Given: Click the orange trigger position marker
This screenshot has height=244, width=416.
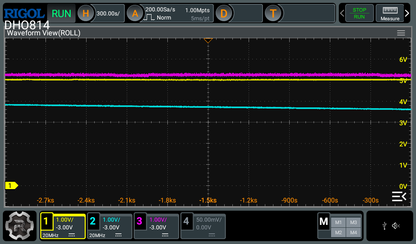Looking at the screenshot, I should tap(208, 40).
